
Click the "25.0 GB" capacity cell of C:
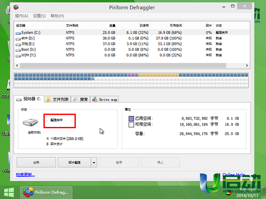click(109, 32)
